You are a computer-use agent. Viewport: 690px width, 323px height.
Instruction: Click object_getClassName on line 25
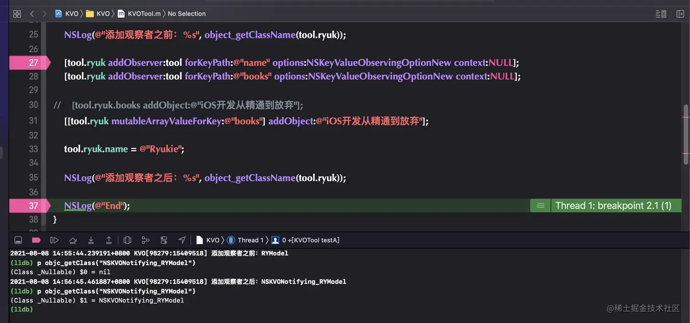tap(250, 35)
